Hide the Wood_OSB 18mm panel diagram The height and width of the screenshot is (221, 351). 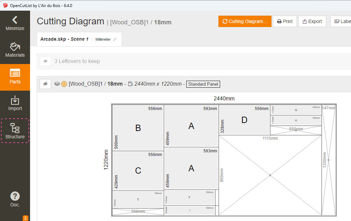pos(45,84)
